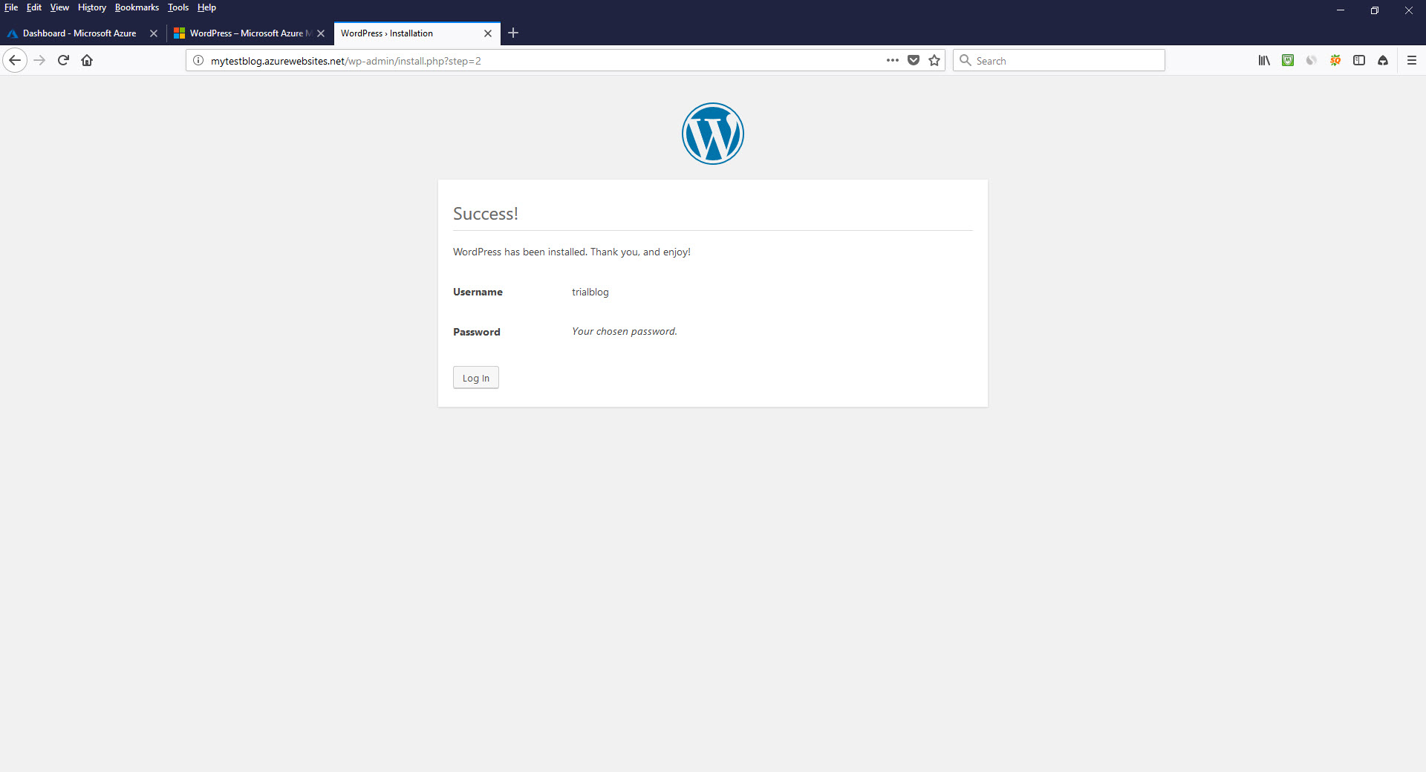Open the Firefox Library panel
Image resolution: width=1426 pixels, height=772 pixels.
point(1264,60)
